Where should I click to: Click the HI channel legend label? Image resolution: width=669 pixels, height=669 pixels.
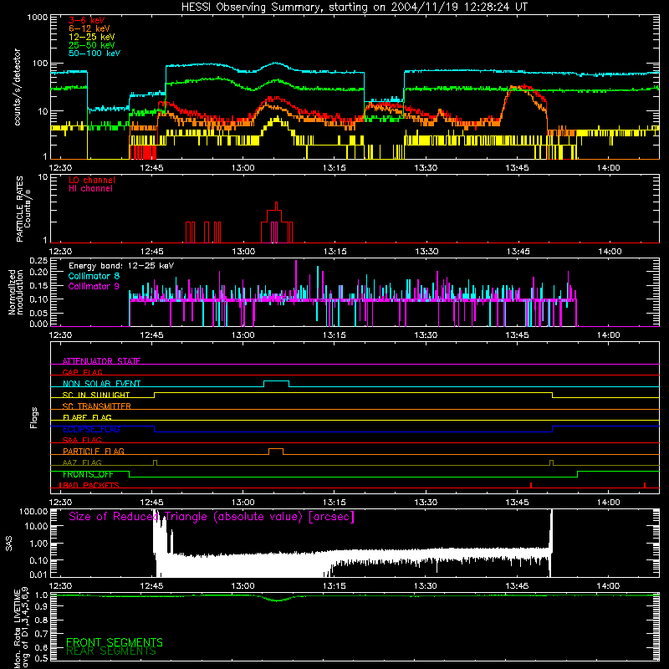(x=90, y=189)
